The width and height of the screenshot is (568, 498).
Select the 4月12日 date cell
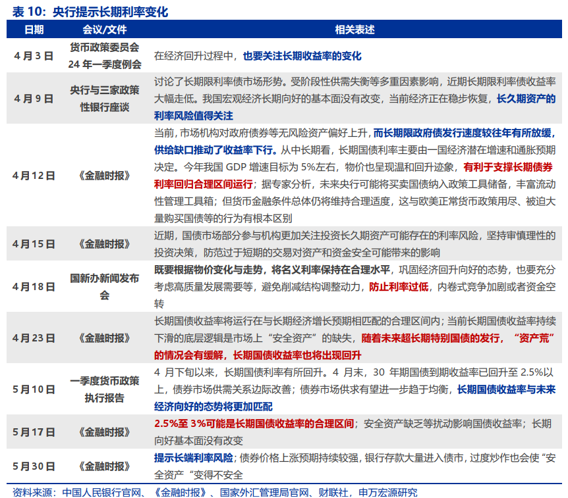[x=34, y=176]
